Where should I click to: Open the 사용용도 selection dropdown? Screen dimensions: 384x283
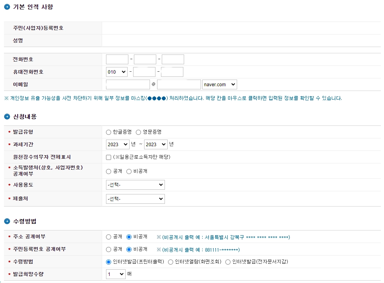[x=135, y=185]
